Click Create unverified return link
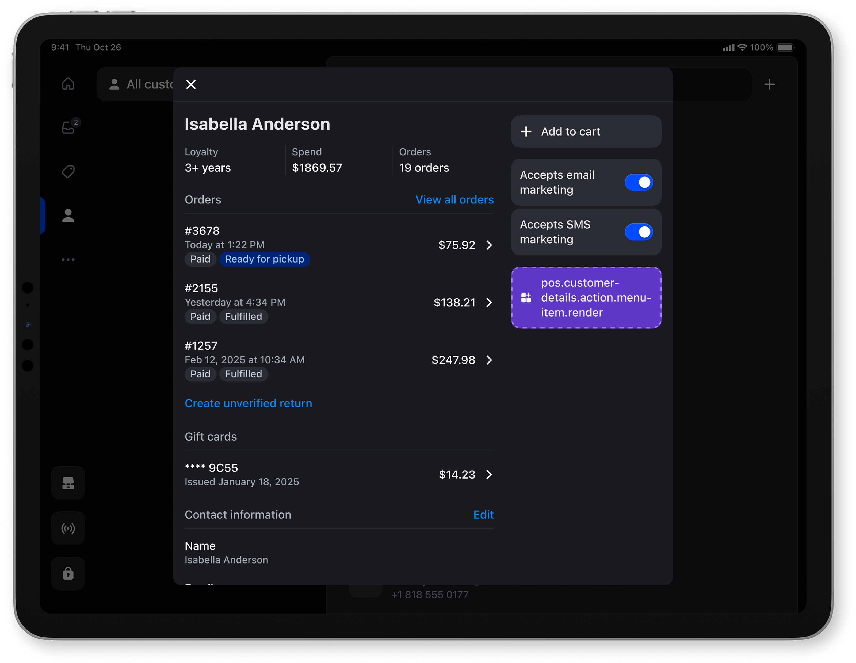This screenshot has width=856, height=663. point(249,403)
